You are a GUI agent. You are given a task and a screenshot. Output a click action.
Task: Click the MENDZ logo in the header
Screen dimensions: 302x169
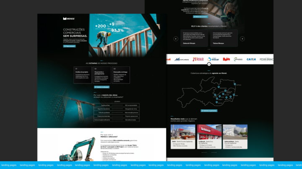[x=68, y=18]
